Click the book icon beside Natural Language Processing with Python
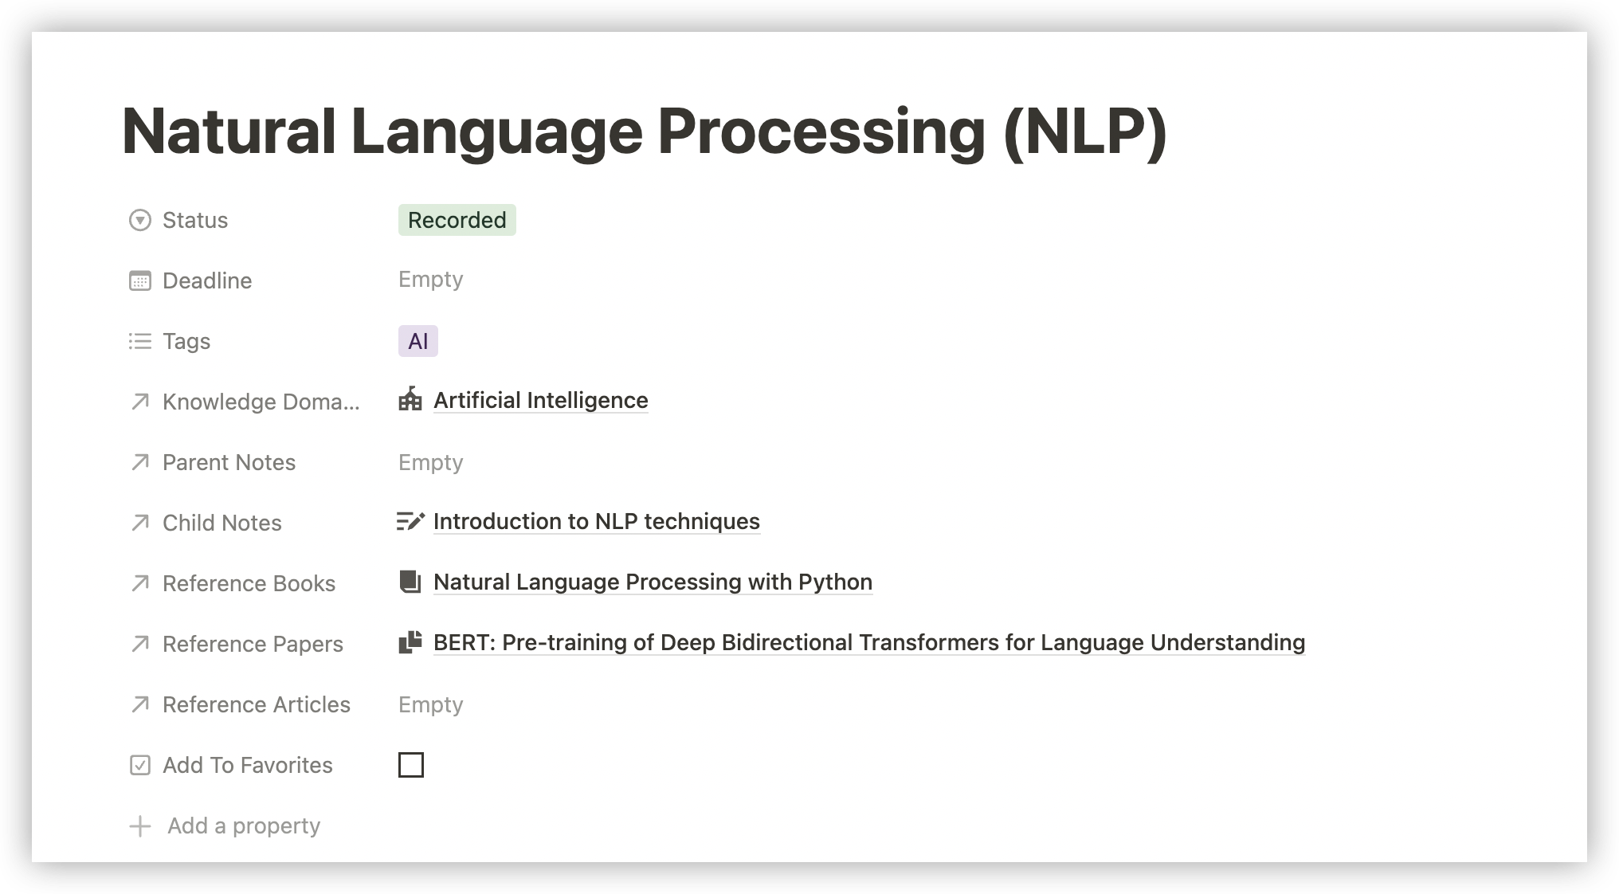 (x=410, y=582)
